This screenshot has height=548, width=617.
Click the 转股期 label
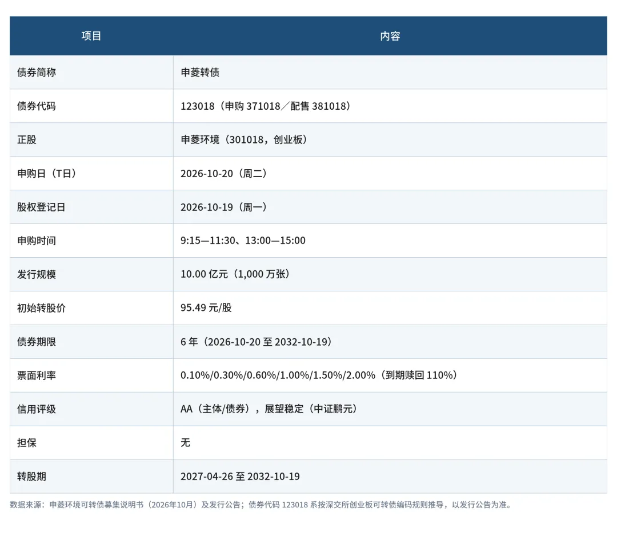(x=31, y=477)
